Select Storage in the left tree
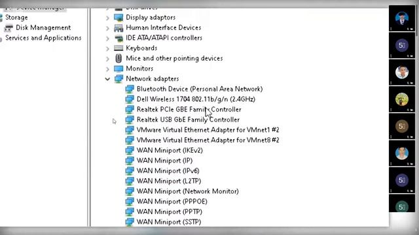The height and width of the screenshot is (235, 419). click(x=16, y=18)
